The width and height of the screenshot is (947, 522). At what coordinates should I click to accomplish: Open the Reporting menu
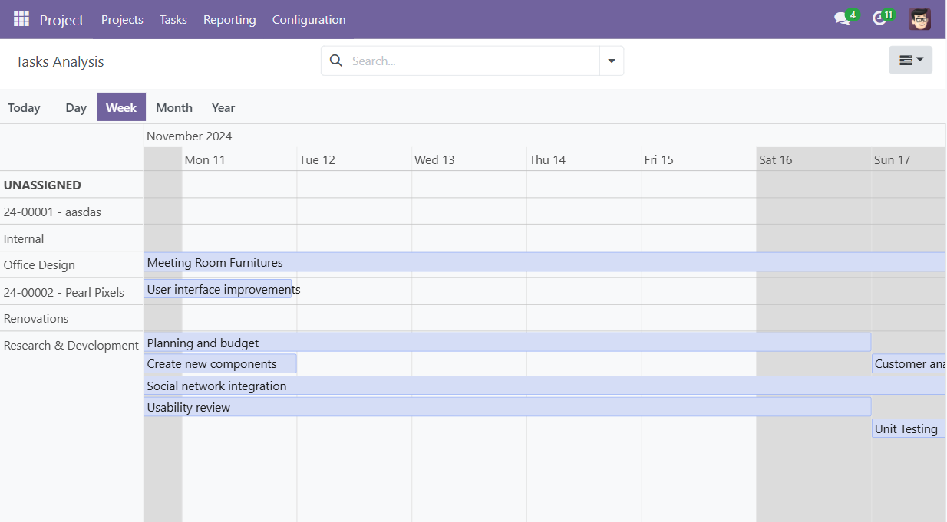pos(229,19)
